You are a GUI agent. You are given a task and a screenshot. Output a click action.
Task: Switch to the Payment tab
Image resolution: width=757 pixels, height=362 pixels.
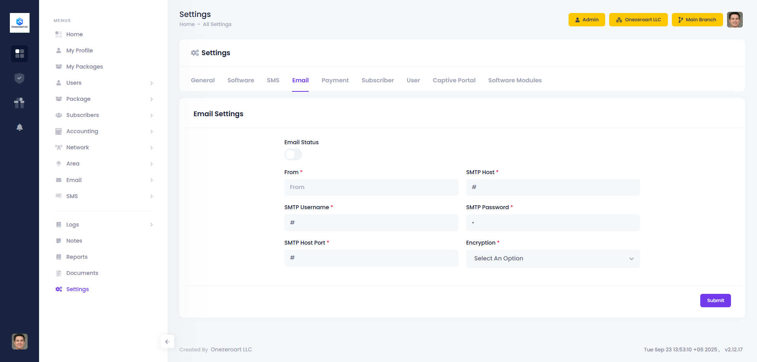335,80
